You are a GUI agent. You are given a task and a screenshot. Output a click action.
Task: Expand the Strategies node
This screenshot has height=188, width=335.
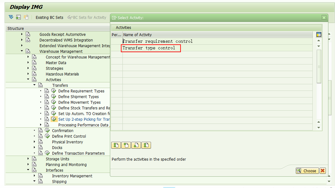click(28, 68)
